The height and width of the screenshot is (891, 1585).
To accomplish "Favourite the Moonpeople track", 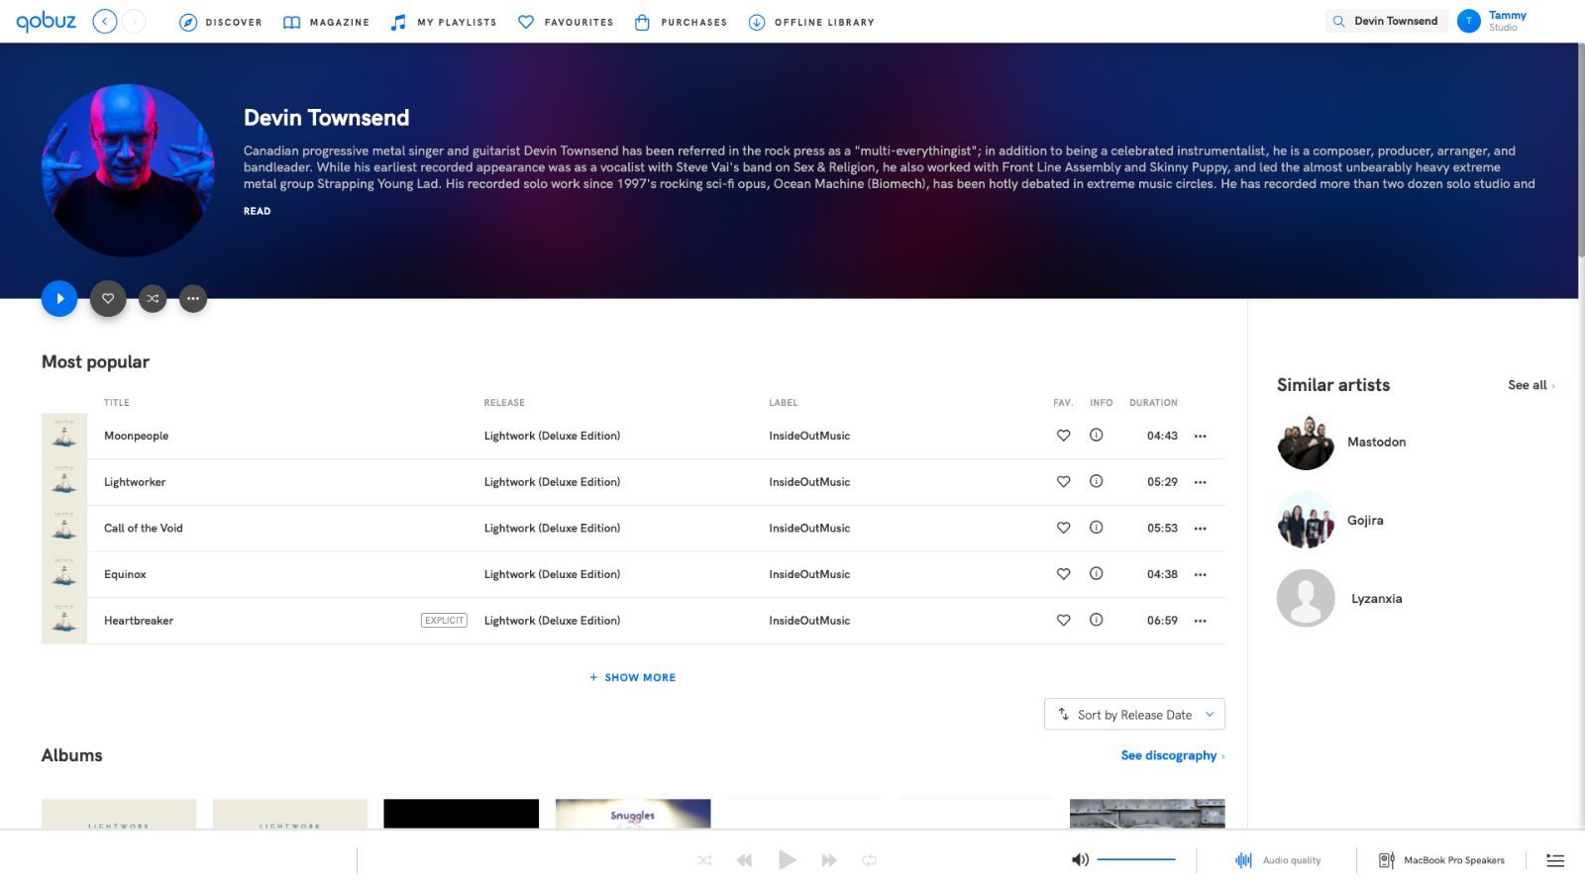I will 1063,436.
